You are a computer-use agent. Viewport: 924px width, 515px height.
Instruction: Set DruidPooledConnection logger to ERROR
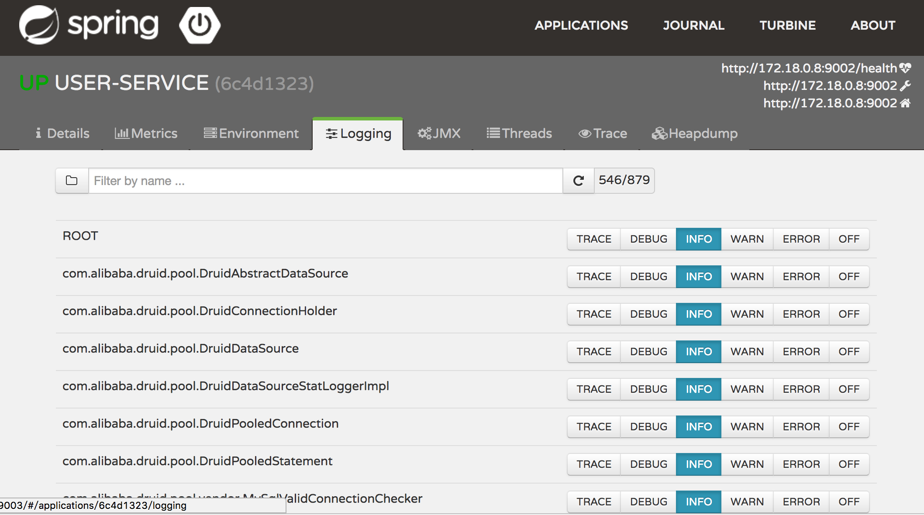point(801,426)
